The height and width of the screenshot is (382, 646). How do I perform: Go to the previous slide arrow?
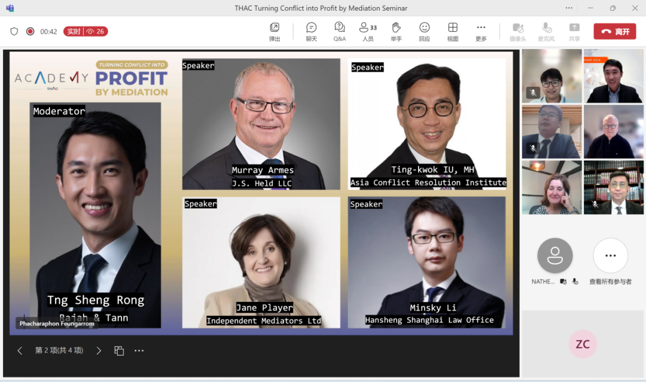click(20, 351)
